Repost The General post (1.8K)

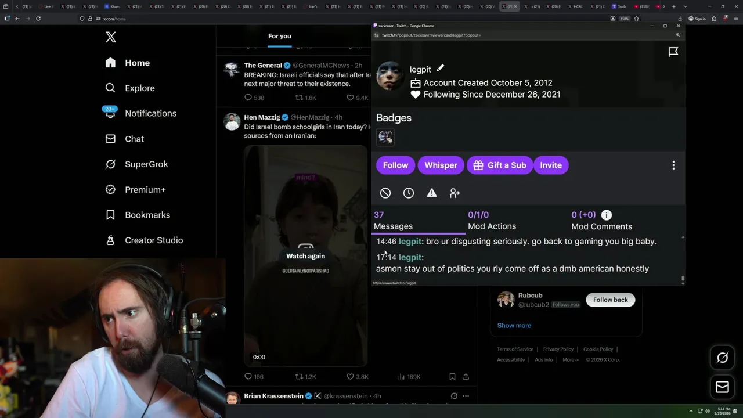point(306,98)
